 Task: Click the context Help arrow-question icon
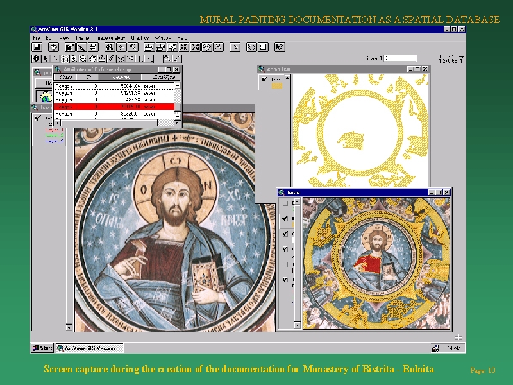[280, 47]
